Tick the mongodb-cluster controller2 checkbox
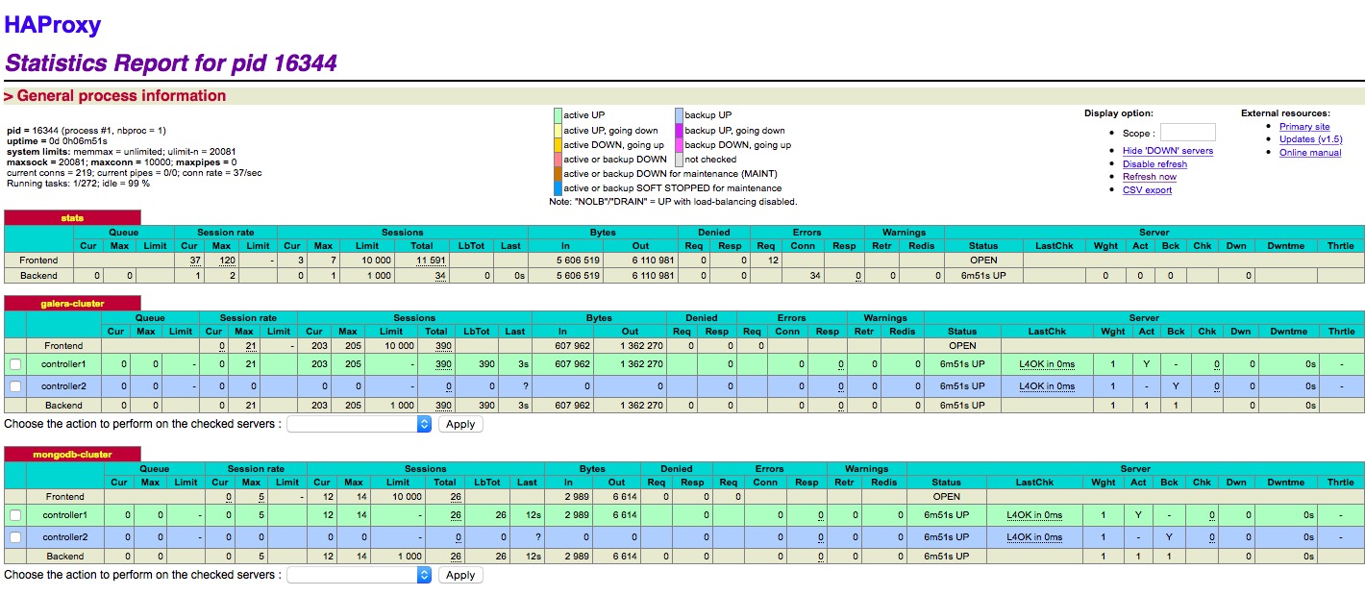The height and width of the screenshot is (595, 1365). [14, 536]
